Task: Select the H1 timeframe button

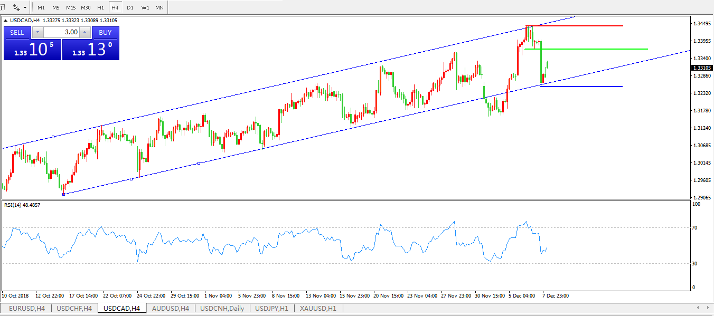Action: 100,8
